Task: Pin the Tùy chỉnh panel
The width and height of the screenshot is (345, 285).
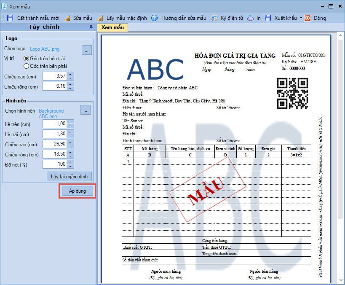Action: tap(91, 27)
